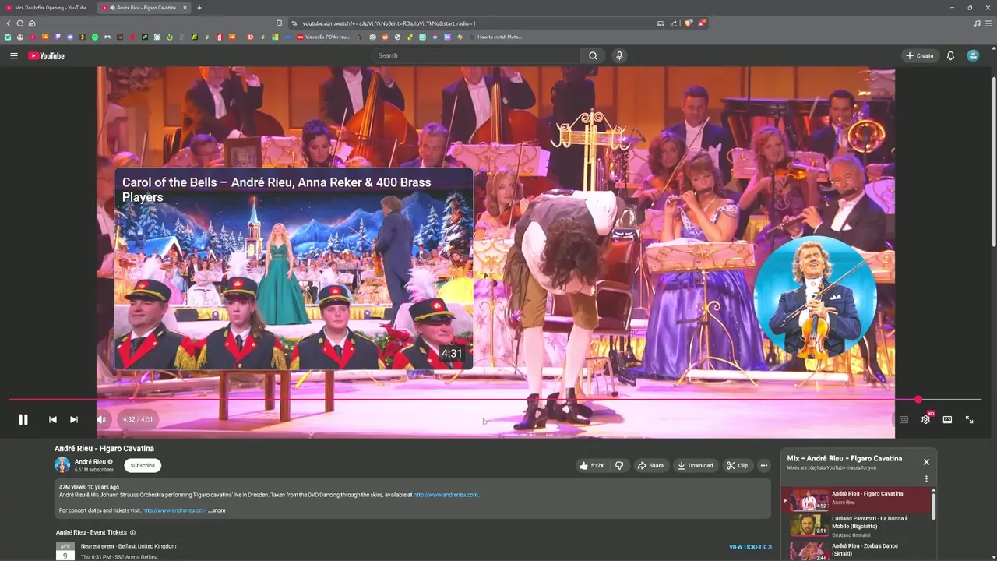This screenshot has height=561, width=997.
Task: Open a new browser tab
Action: point(199,8)
